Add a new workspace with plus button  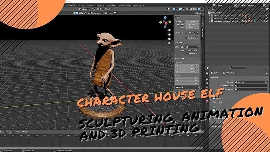pos(144,6)
